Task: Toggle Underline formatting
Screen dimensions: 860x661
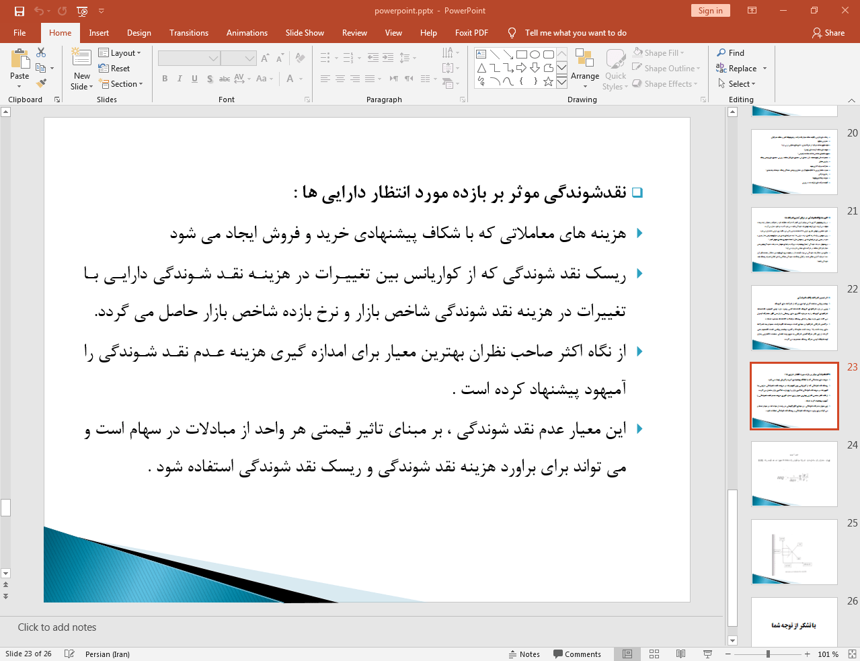Action: tap(194, 79)
